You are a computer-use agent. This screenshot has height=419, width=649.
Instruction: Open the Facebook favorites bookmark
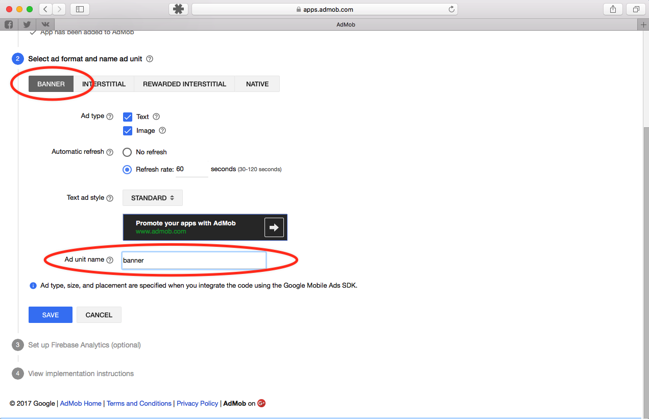(x=9, y=25)
